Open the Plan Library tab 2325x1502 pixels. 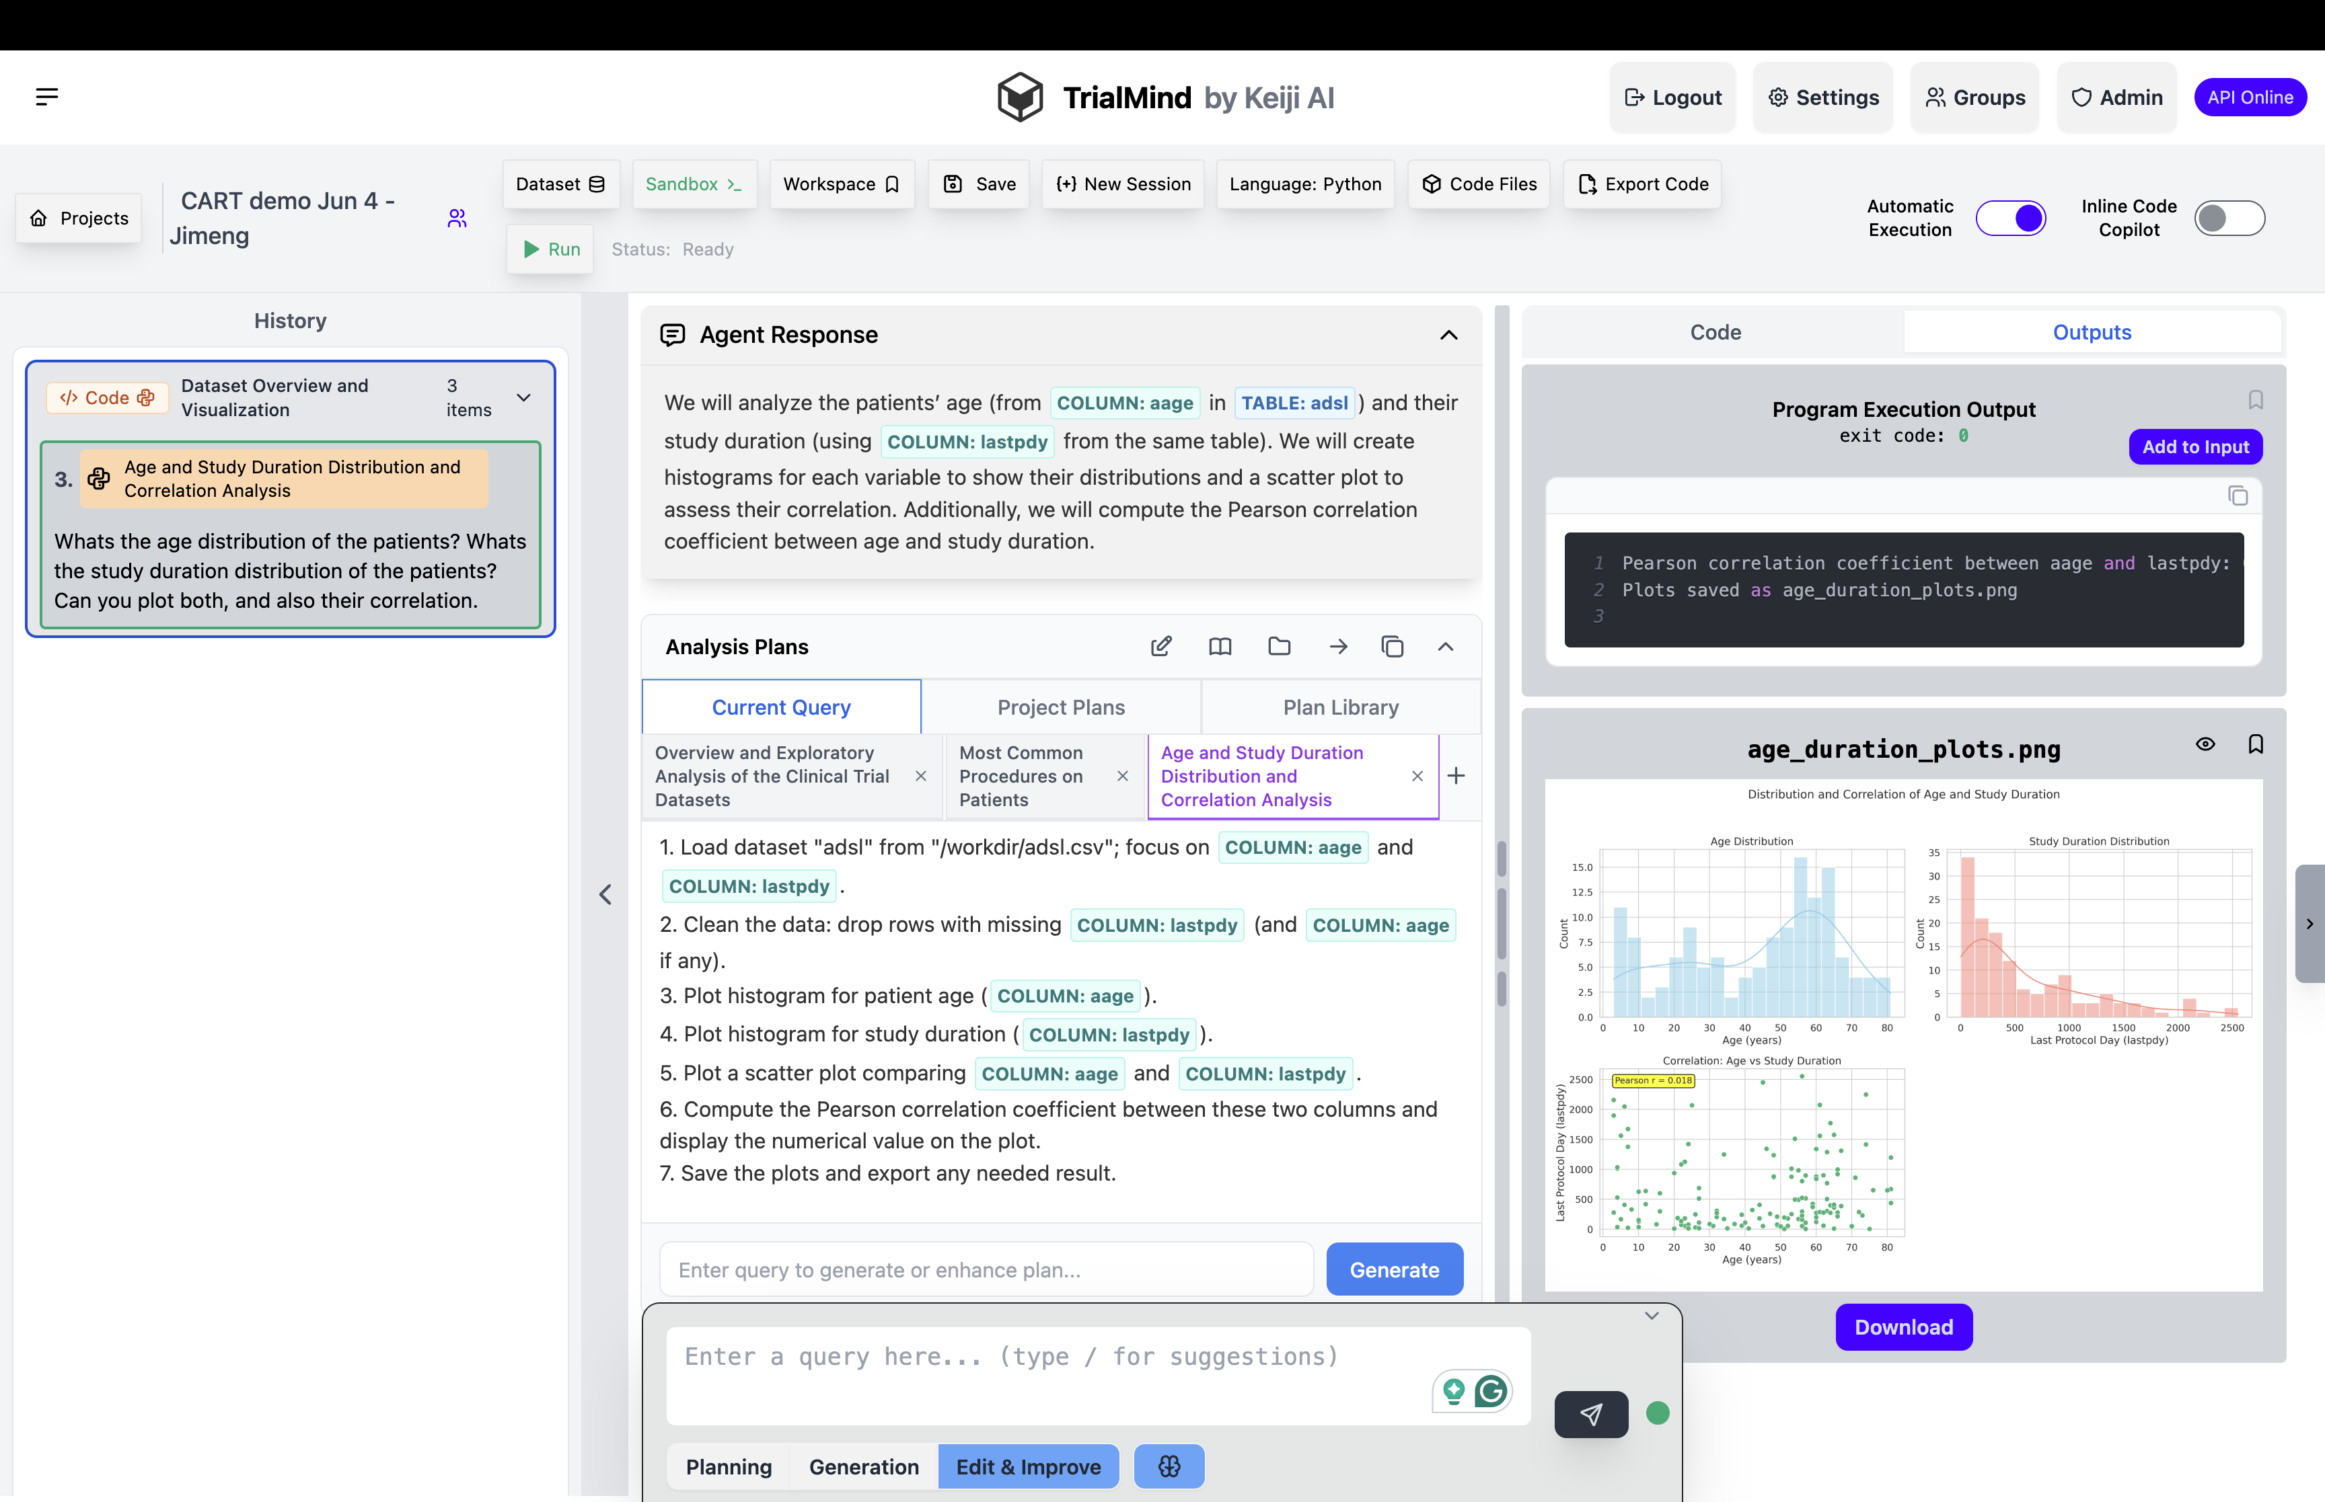click(1341, 707)
